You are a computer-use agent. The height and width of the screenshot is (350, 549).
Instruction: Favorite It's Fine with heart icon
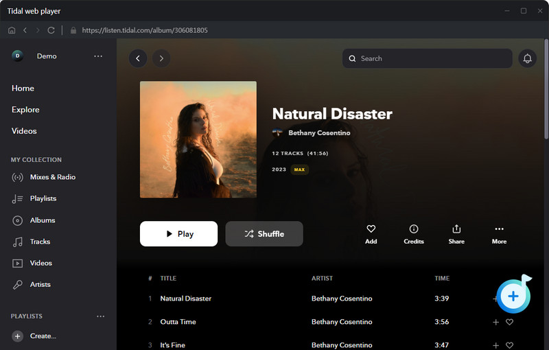(509, 345)
